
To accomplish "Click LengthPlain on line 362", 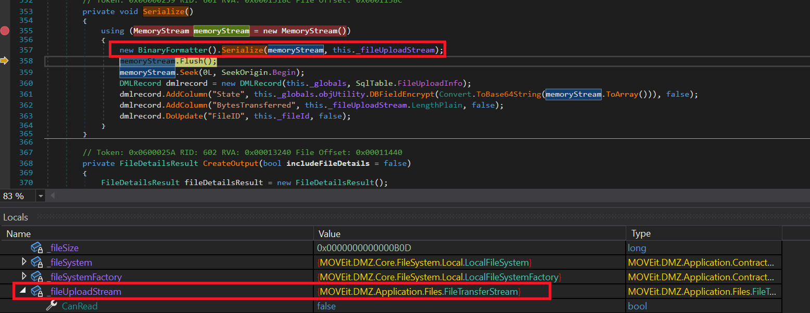I will point(437,105).
